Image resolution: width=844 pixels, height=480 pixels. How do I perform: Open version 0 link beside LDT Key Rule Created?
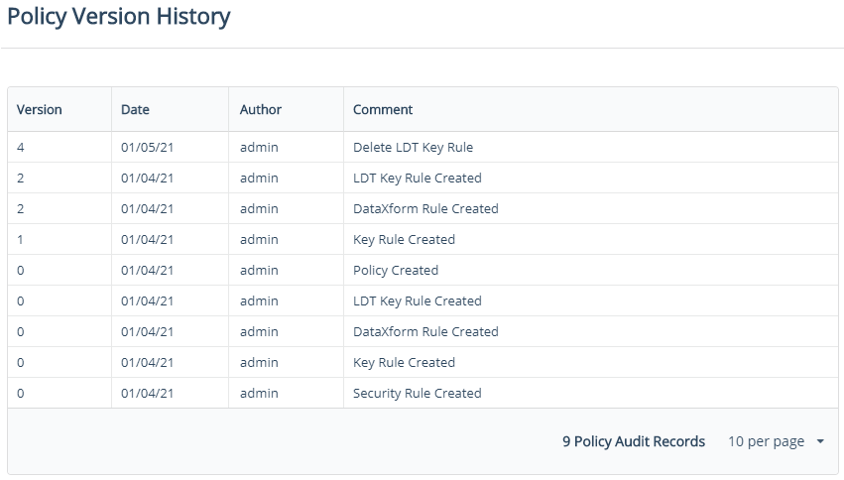21,301
